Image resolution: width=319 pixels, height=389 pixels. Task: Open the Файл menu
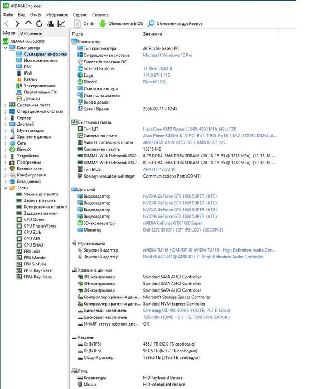pyautogui.click(x=8, y=15)
